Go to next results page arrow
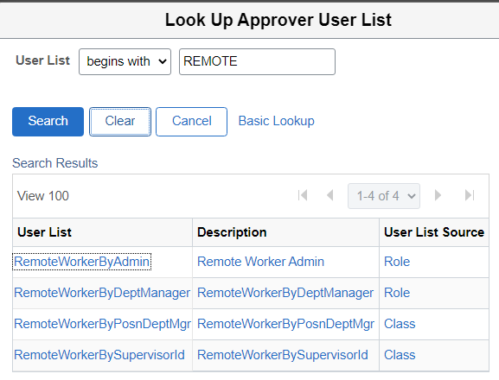 438,195
